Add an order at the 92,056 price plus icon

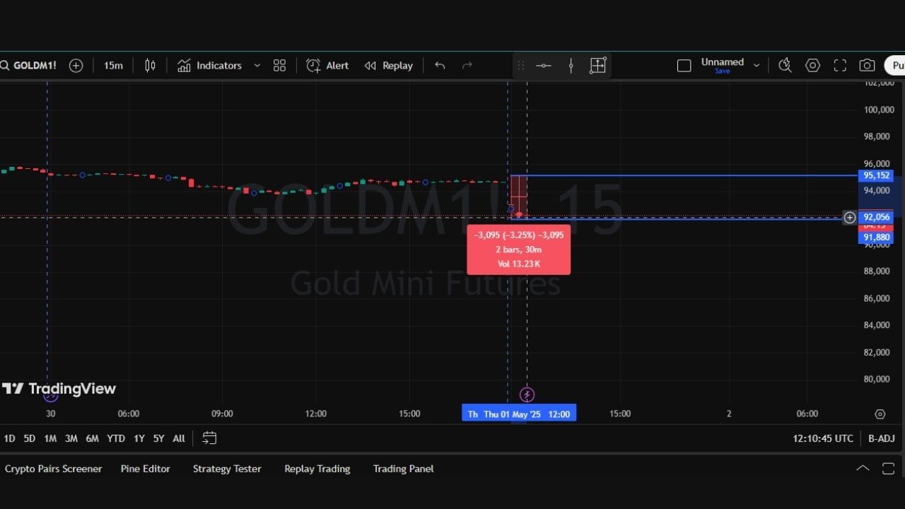pos(850,217)
